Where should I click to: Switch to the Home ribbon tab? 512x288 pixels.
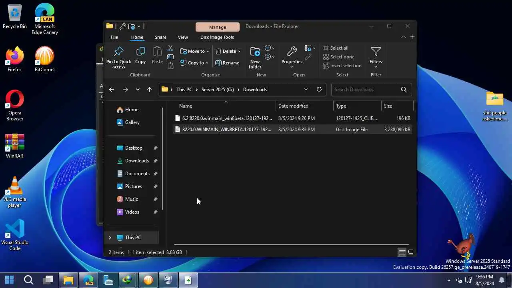pos(137,37)
